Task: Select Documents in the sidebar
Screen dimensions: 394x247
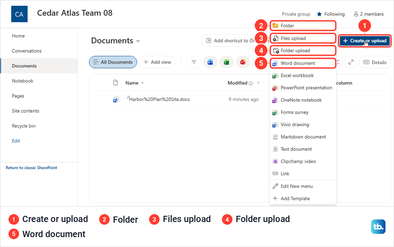Action: [x=39, y=66]
